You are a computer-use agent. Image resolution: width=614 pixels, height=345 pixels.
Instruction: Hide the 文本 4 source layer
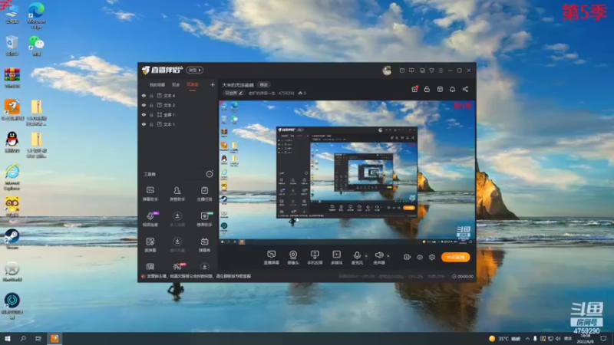click(144, 95)
